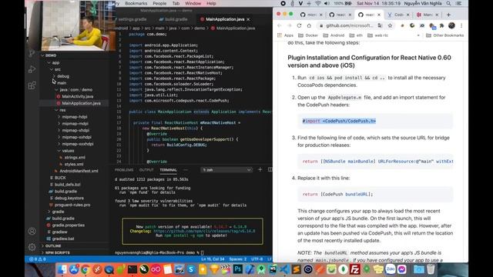The width and height of the screenshot is (493, 277).
Task: Click the Wi-Fi icon in the menu bar
Action: click(318, 3)
